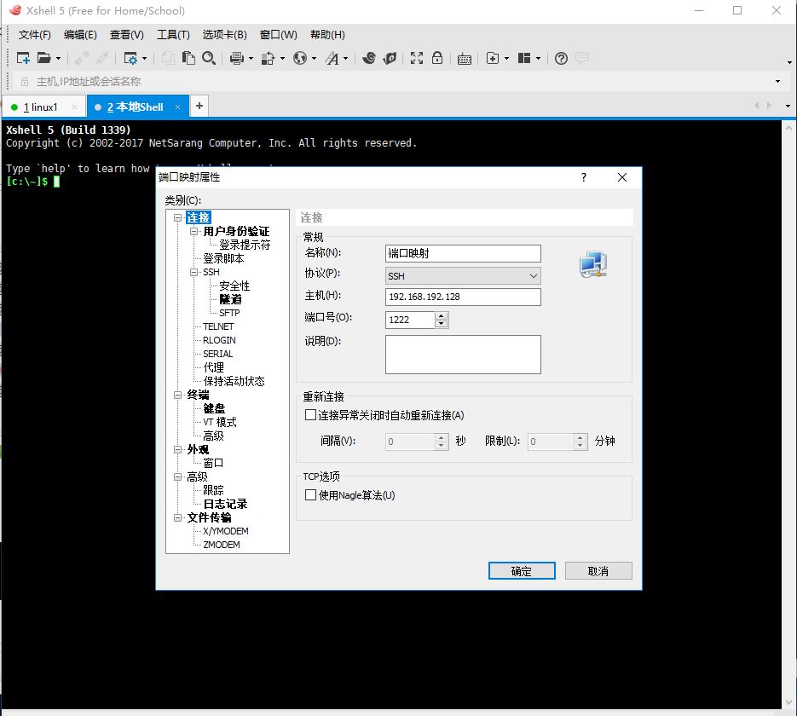The image size is (797, 716).
Task: Add a new tab with the plus button
Action: [x=199, y=106]
